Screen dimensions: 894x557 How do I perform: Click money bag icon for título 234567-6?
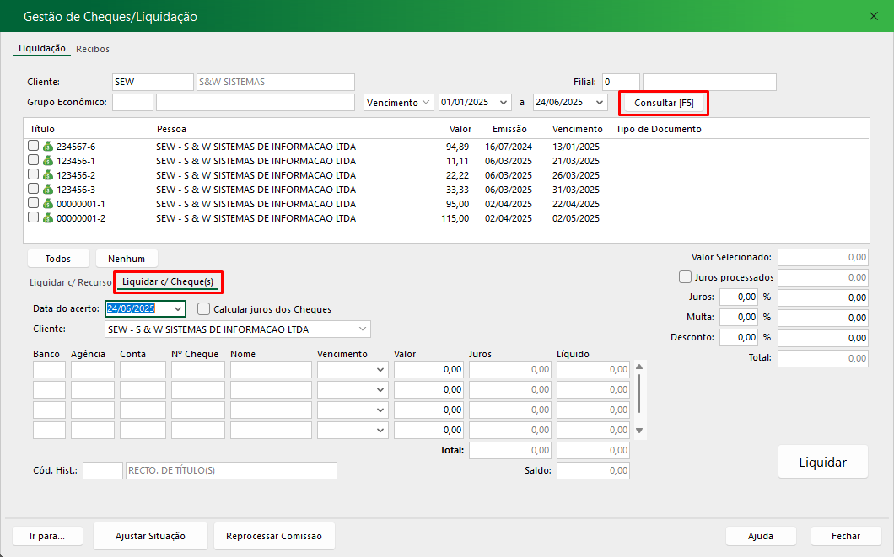48,147
